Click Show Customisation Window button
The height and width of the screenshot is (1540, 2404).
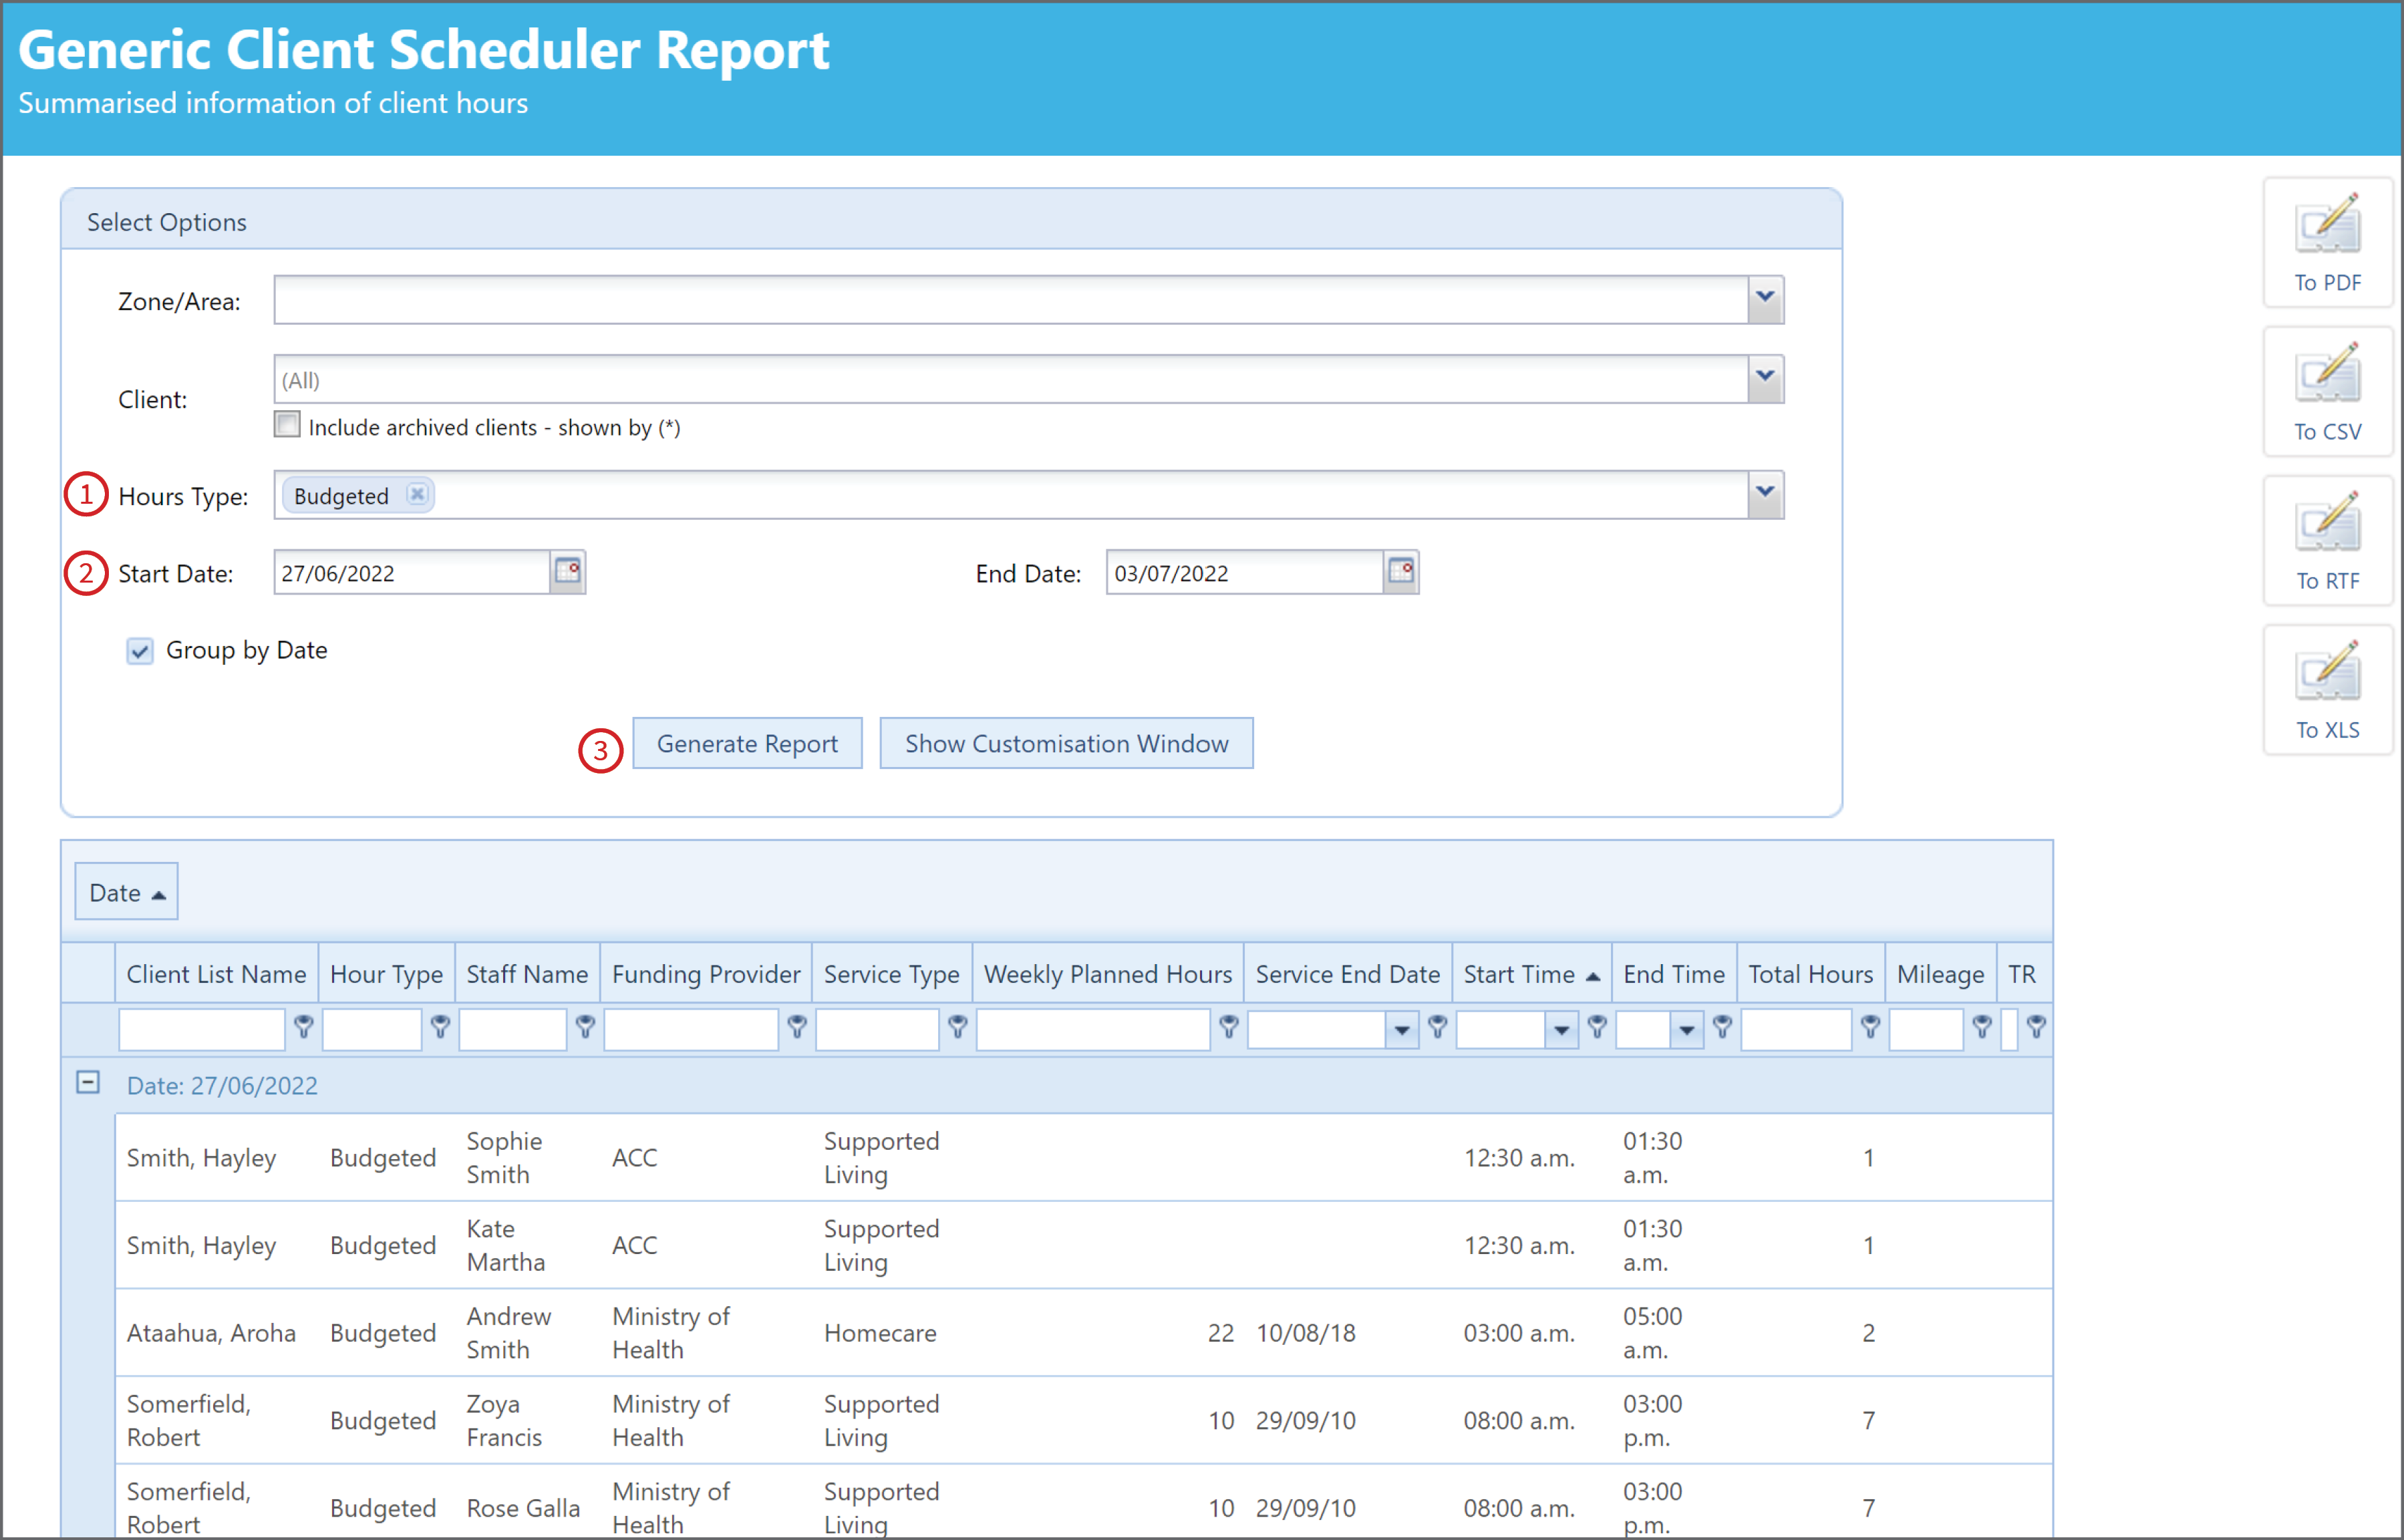(1066, 743)
